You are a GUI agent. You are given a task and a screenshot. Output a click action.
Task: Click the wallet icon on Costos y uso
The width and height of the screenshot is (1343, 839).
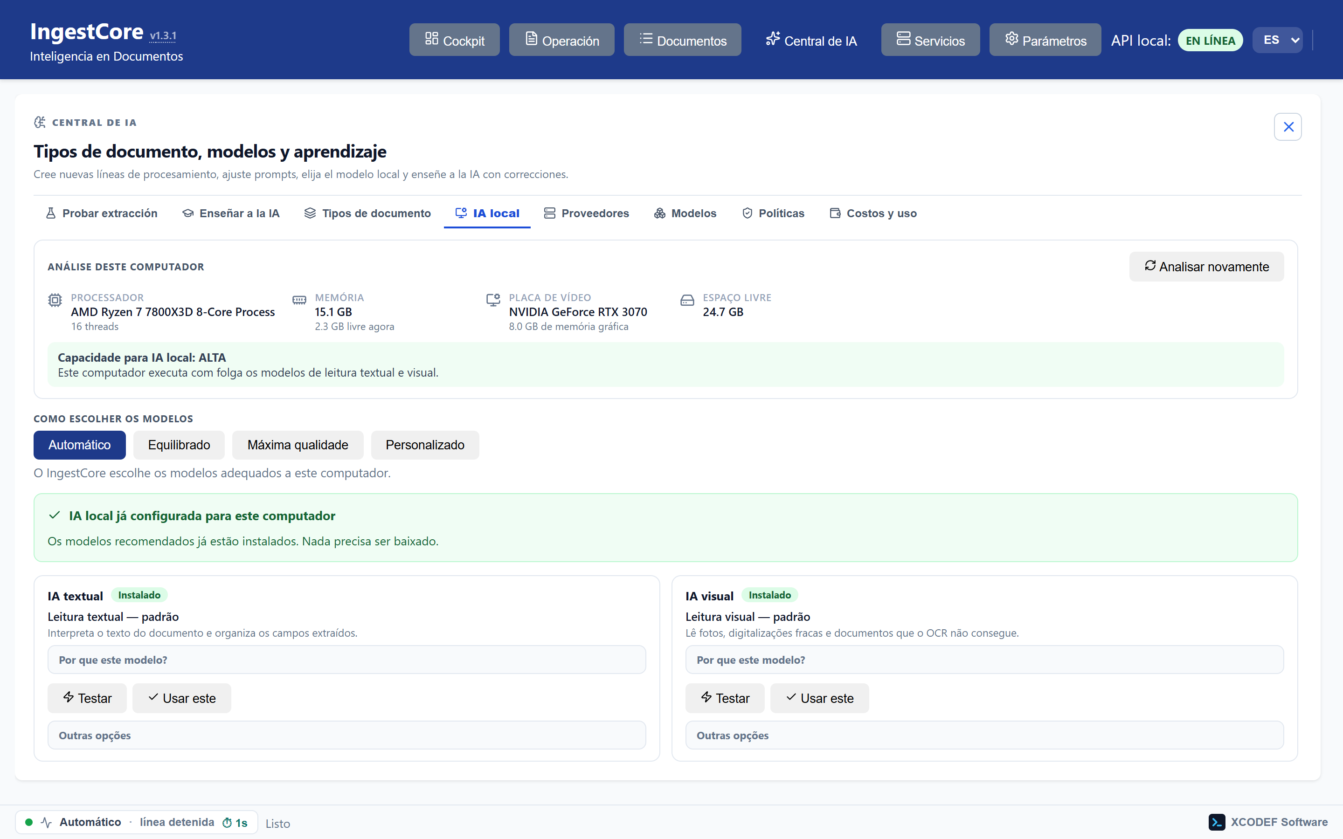coord(835,213)
